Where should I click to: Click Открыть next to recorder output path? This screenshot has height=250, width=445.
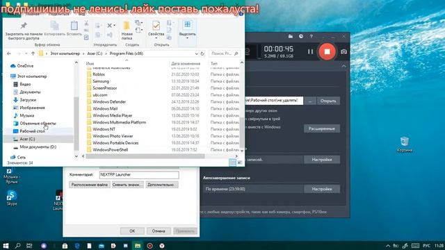[328, 101]
